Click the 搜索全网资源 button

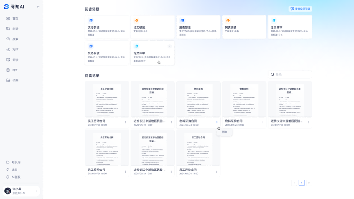point(300,9)
